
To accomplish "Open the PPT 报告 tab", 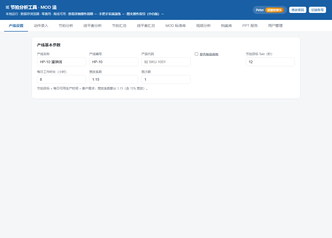I will pos(250,26).
